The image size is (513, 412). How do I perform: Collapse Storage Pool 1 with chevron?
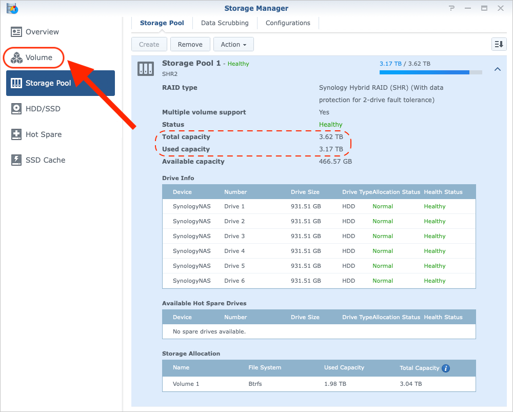(498, 69)
